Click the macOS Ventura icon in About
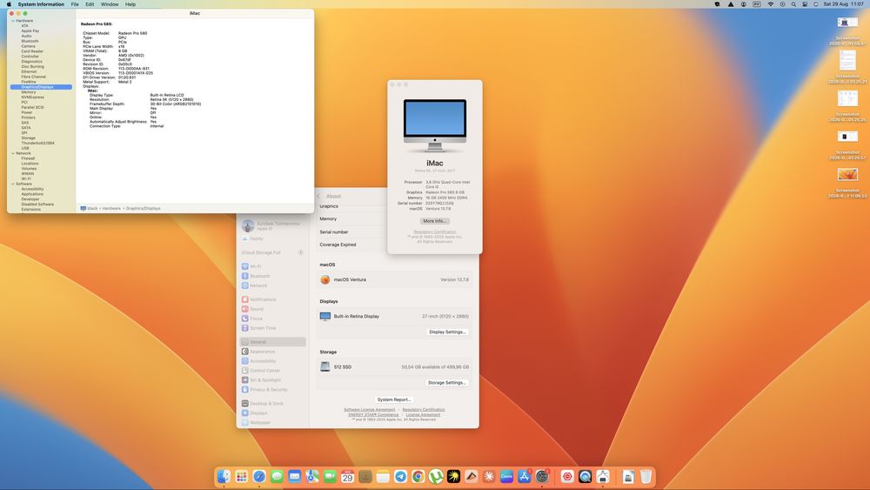The height and width of the screenshot is (490, 870). pyautogui.click(x=325, y=279)
